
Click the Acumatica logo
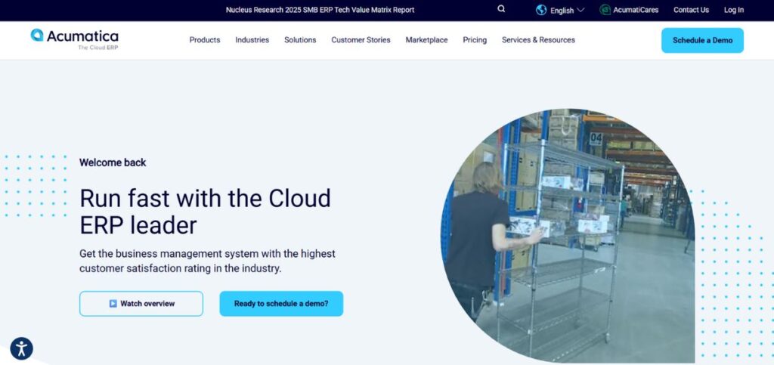pyautogui.click(x=74, y=39)
